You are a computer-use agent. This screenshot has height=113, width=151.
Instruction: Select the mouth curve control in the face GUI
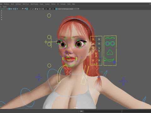(x=110, y=60)
